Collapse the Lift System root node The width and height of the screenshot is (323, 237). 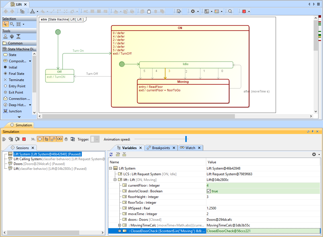pyautogui.click(x=111, y=168)
